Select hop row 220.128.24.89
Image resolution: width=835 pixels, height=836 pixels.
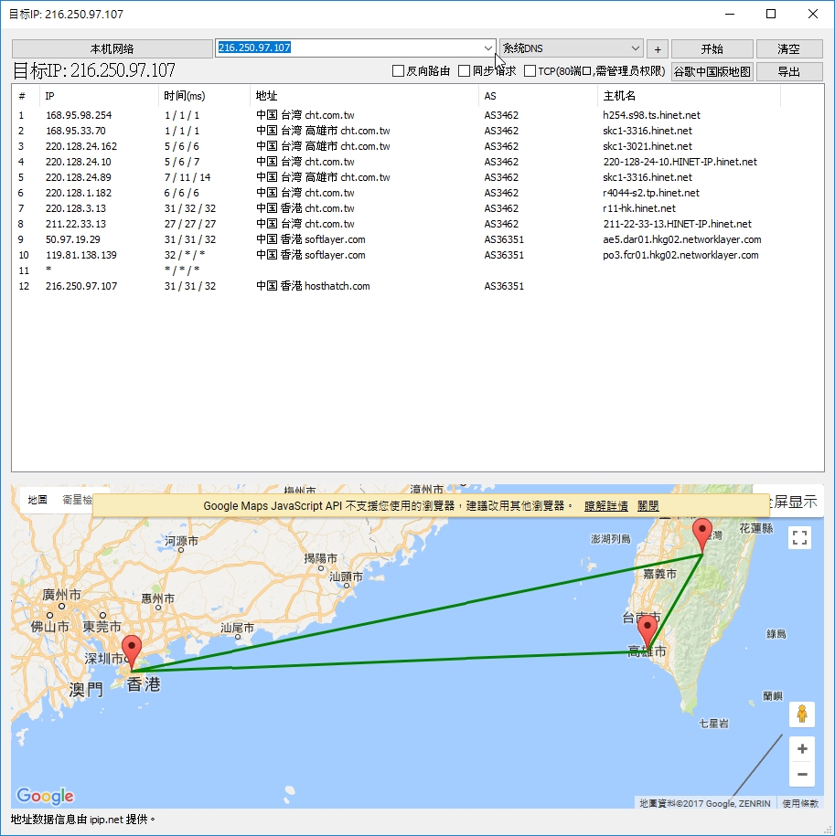coord(418,177)
